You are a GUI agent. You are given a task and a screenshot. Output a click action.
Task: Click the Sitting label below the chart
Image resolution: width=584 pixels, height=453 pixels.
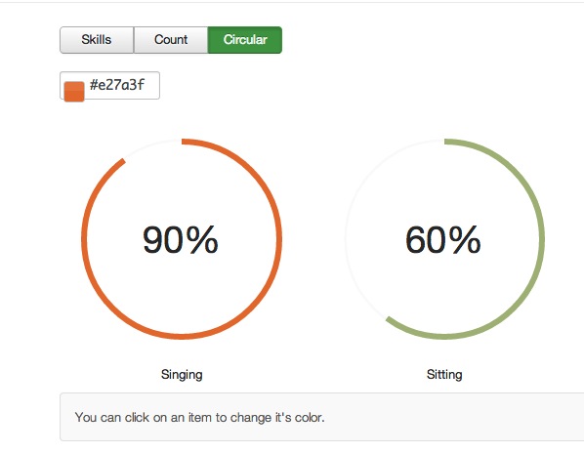click(444, 374)
